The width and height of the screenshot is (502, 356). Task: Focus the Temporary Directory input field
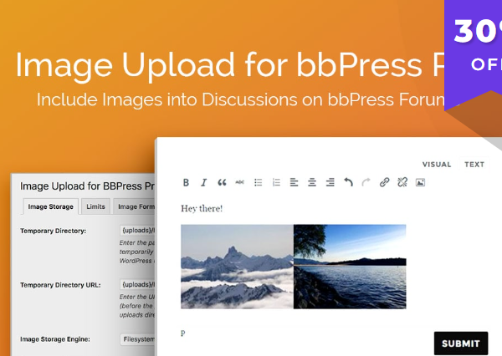tap(138, 231)
